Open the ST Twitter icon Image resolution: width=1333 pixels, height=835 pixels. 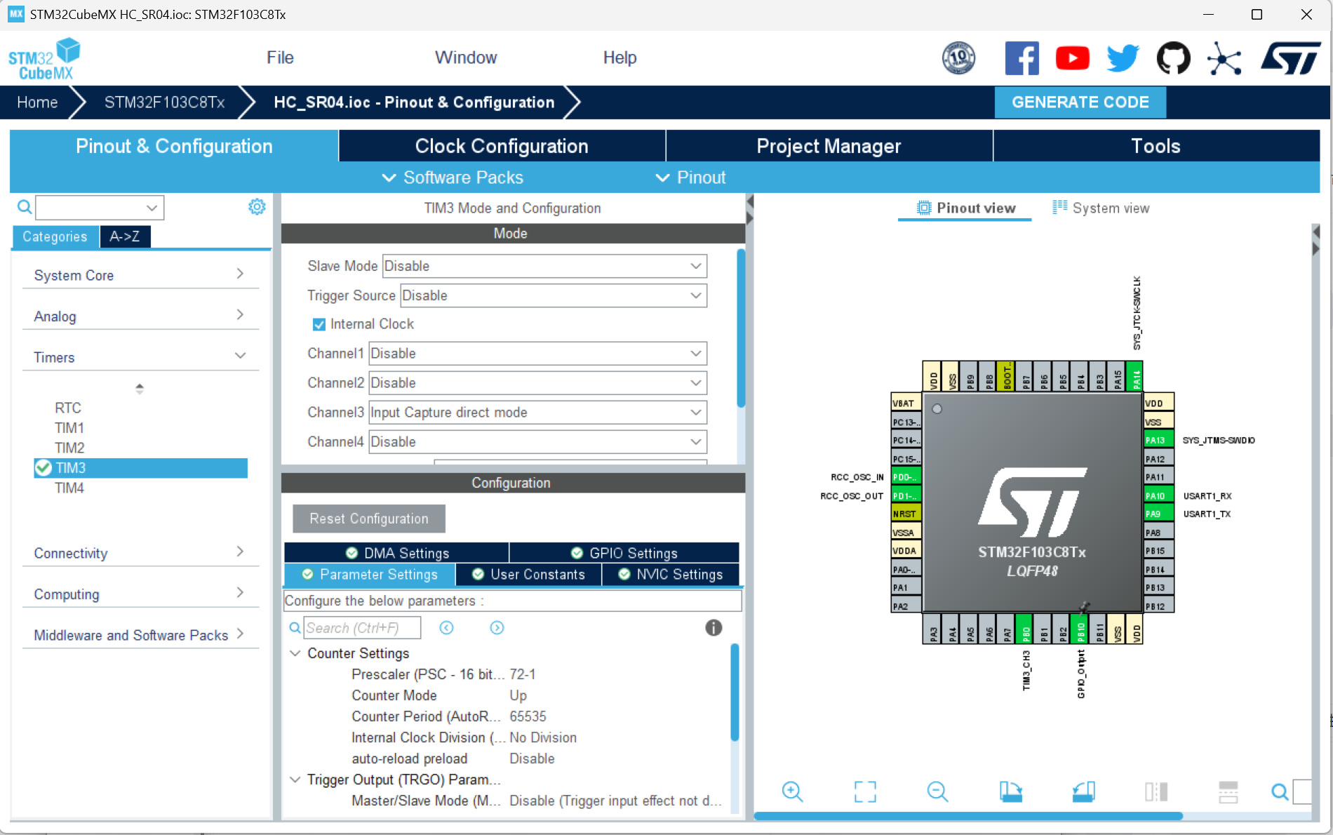pos(1123,58)
